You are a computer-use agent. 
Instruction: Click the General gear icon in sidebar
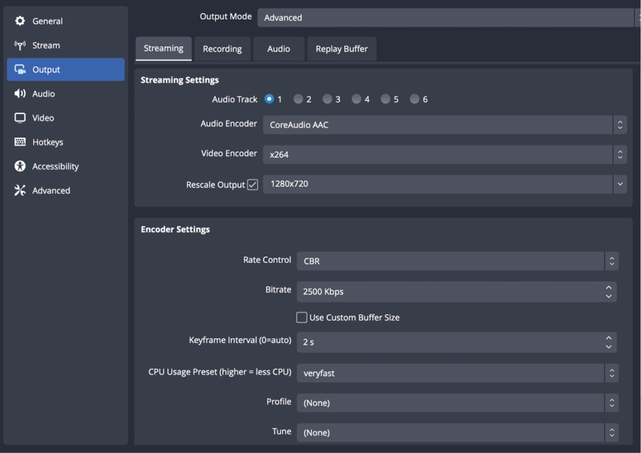[20, 21]
